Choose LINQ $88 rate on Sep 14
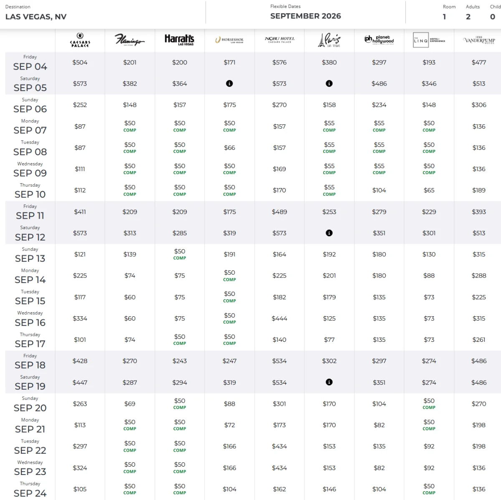 (x=429, y=275)
